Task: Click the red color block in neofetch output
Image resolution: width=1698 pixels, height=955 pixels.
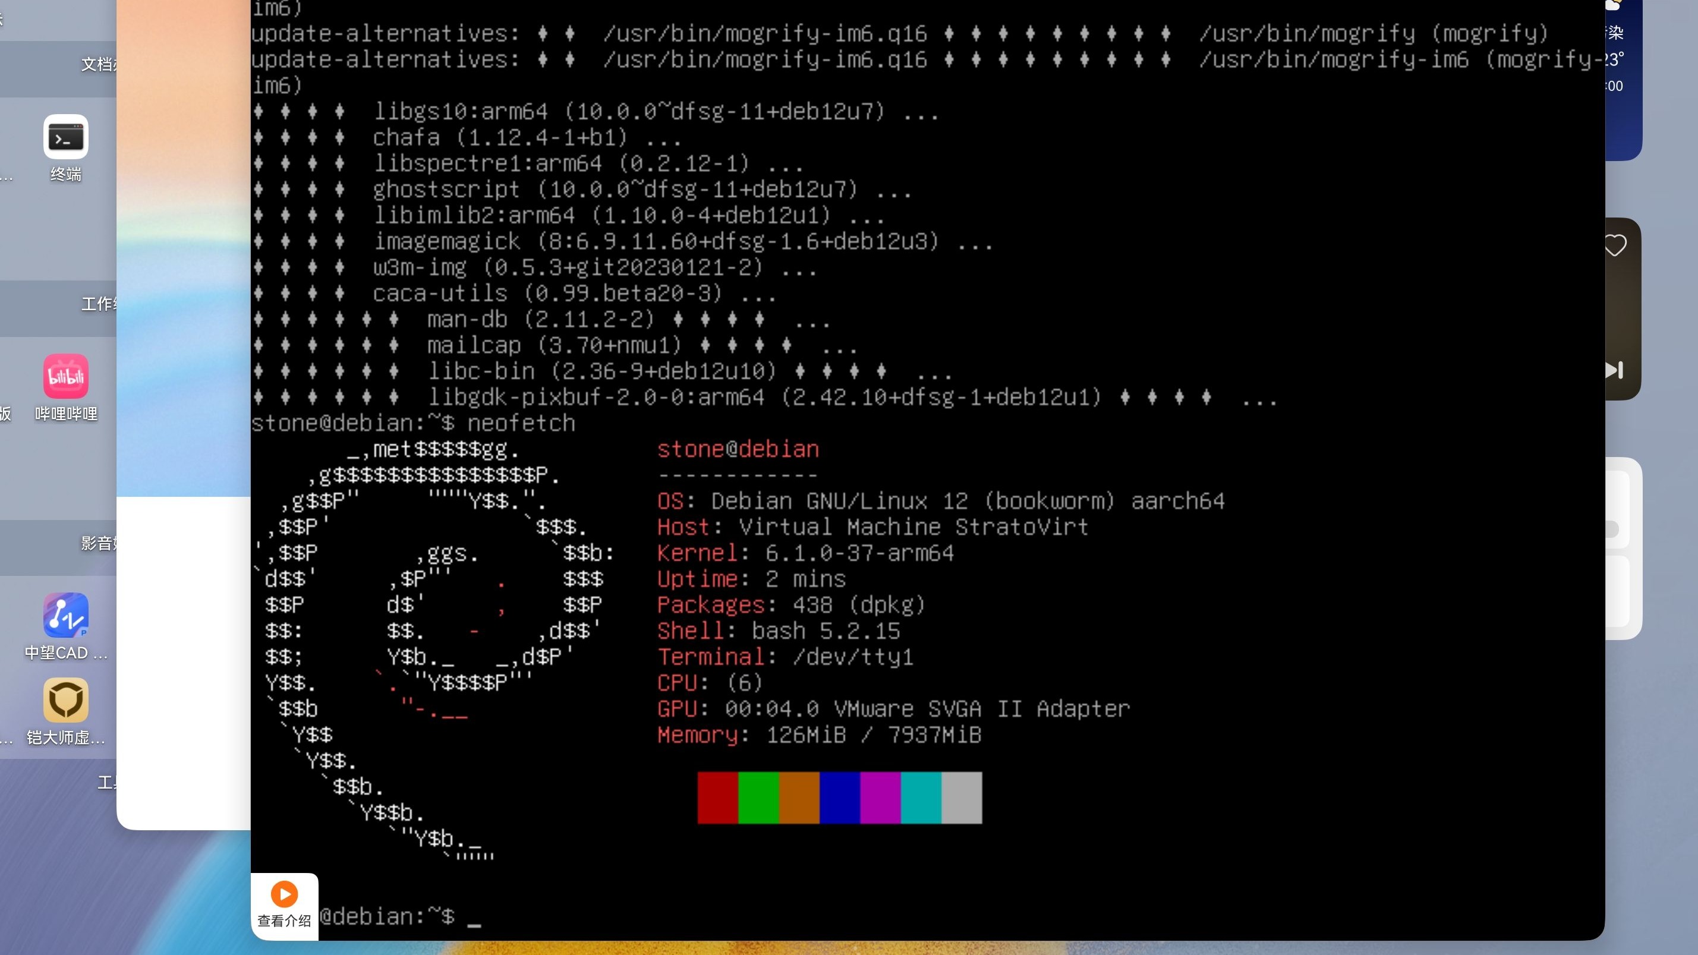Action: tap(718, 798)
